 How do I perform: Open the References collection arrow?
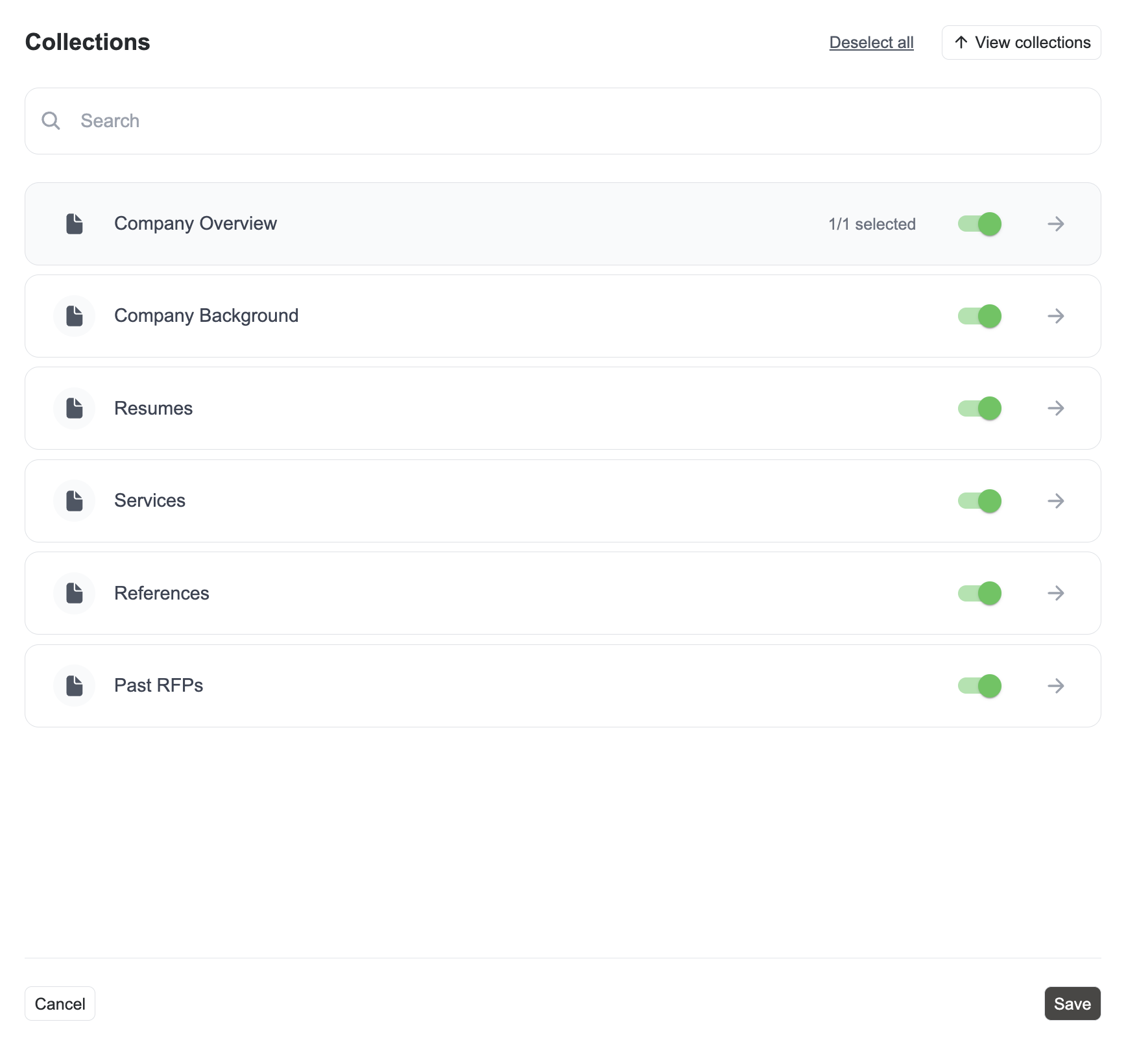coord(1056,593)
